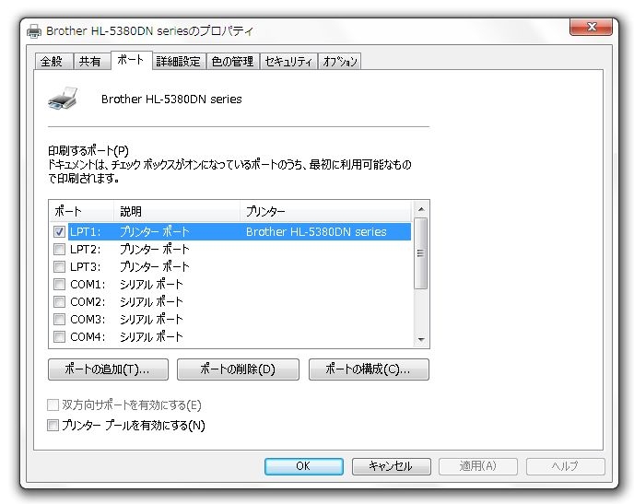This screenshot has height=504, width=634.
Task: Enable プリンター プールを有効にする checkbox
Action: point(53,425)
